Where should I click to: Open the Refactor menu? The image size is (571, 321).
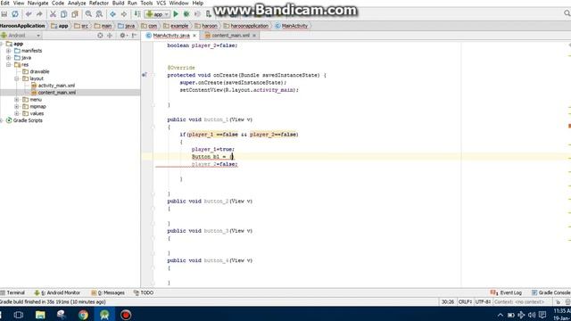[99, 3]
